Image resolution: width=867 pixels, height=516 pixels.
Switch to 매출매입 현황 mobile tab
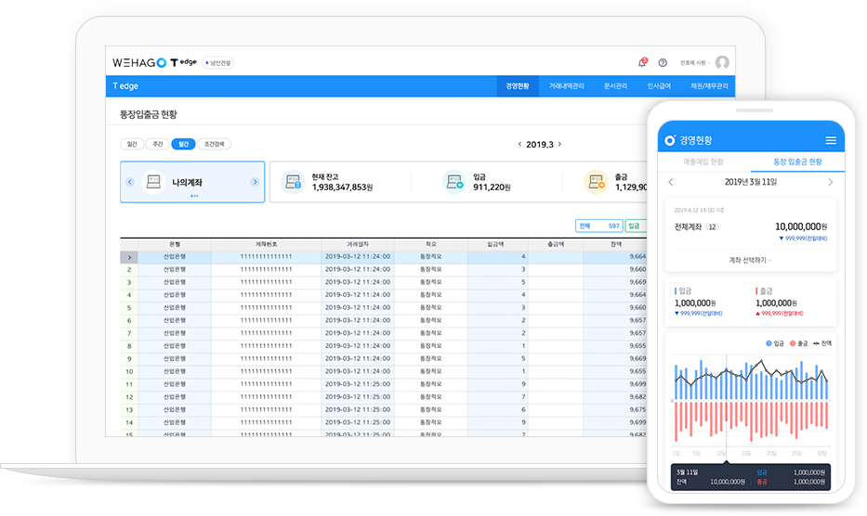[703, 161]
